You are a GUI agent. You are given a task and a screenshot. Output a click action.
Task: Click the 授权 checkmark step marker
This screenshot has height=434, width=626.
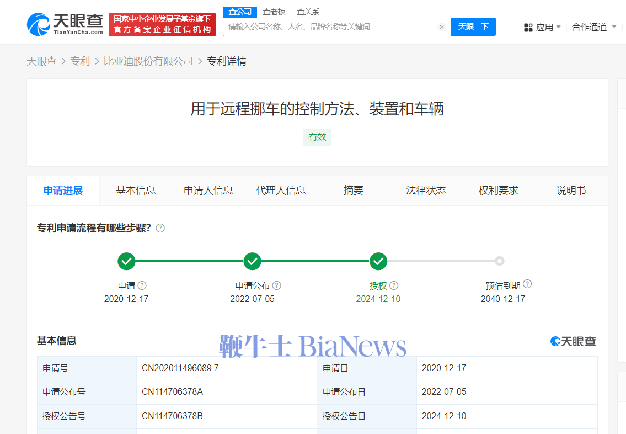pyautogui.click(x=378, y=261)
